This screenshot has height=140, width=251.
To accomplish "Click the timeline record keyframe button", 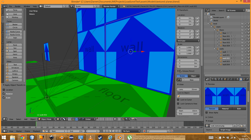I will (x=144, y=131).
